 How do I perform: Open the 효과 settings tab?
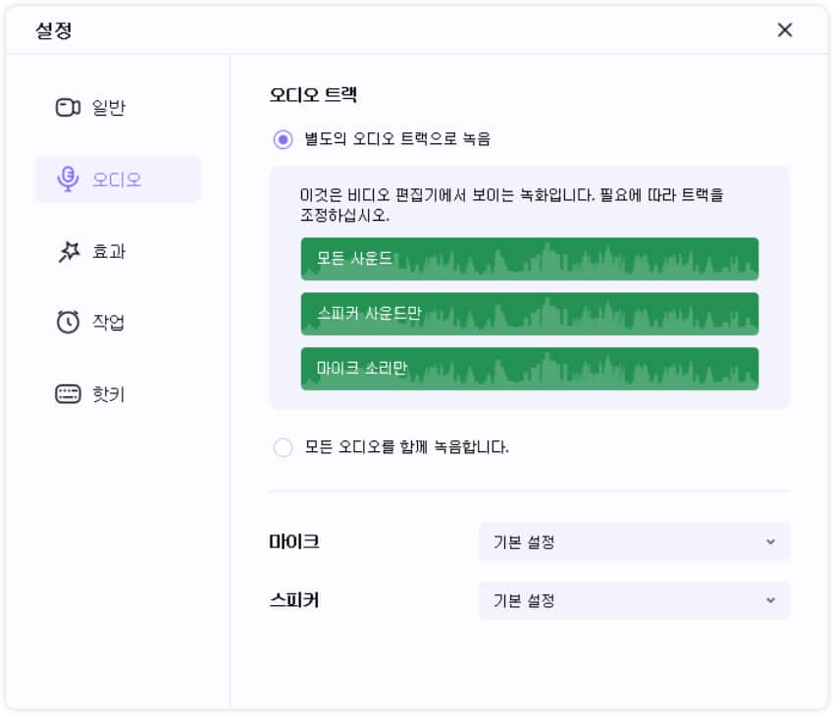point(109,252)
